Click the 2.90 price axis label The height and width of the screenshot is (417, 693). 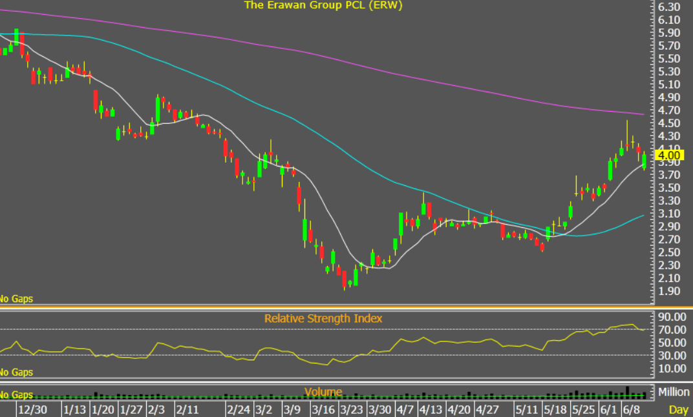(x=669, y=227)
